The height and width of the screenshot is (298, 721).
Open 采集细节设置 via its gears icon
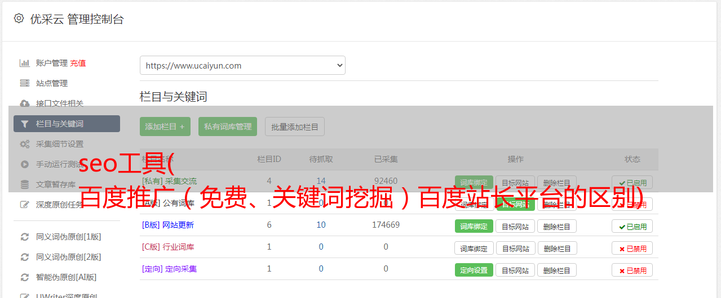point(25,144)
